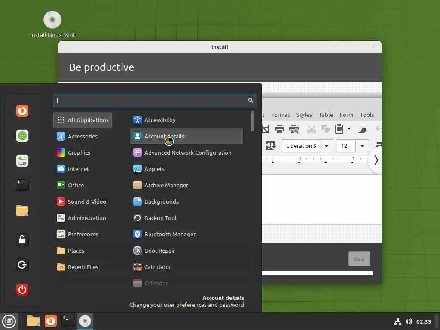
Task: Open the Places category
Action: point(82,251)
